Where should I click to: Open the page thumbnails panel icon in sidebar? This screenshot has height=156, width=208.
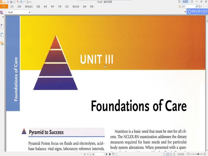point(2,35)
